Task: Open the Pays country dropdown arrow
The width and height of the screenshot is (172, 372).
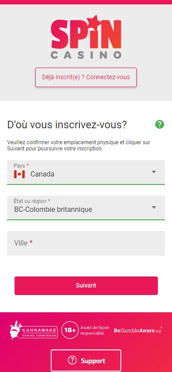Action: pyautogui.click(x=154, y=172)
